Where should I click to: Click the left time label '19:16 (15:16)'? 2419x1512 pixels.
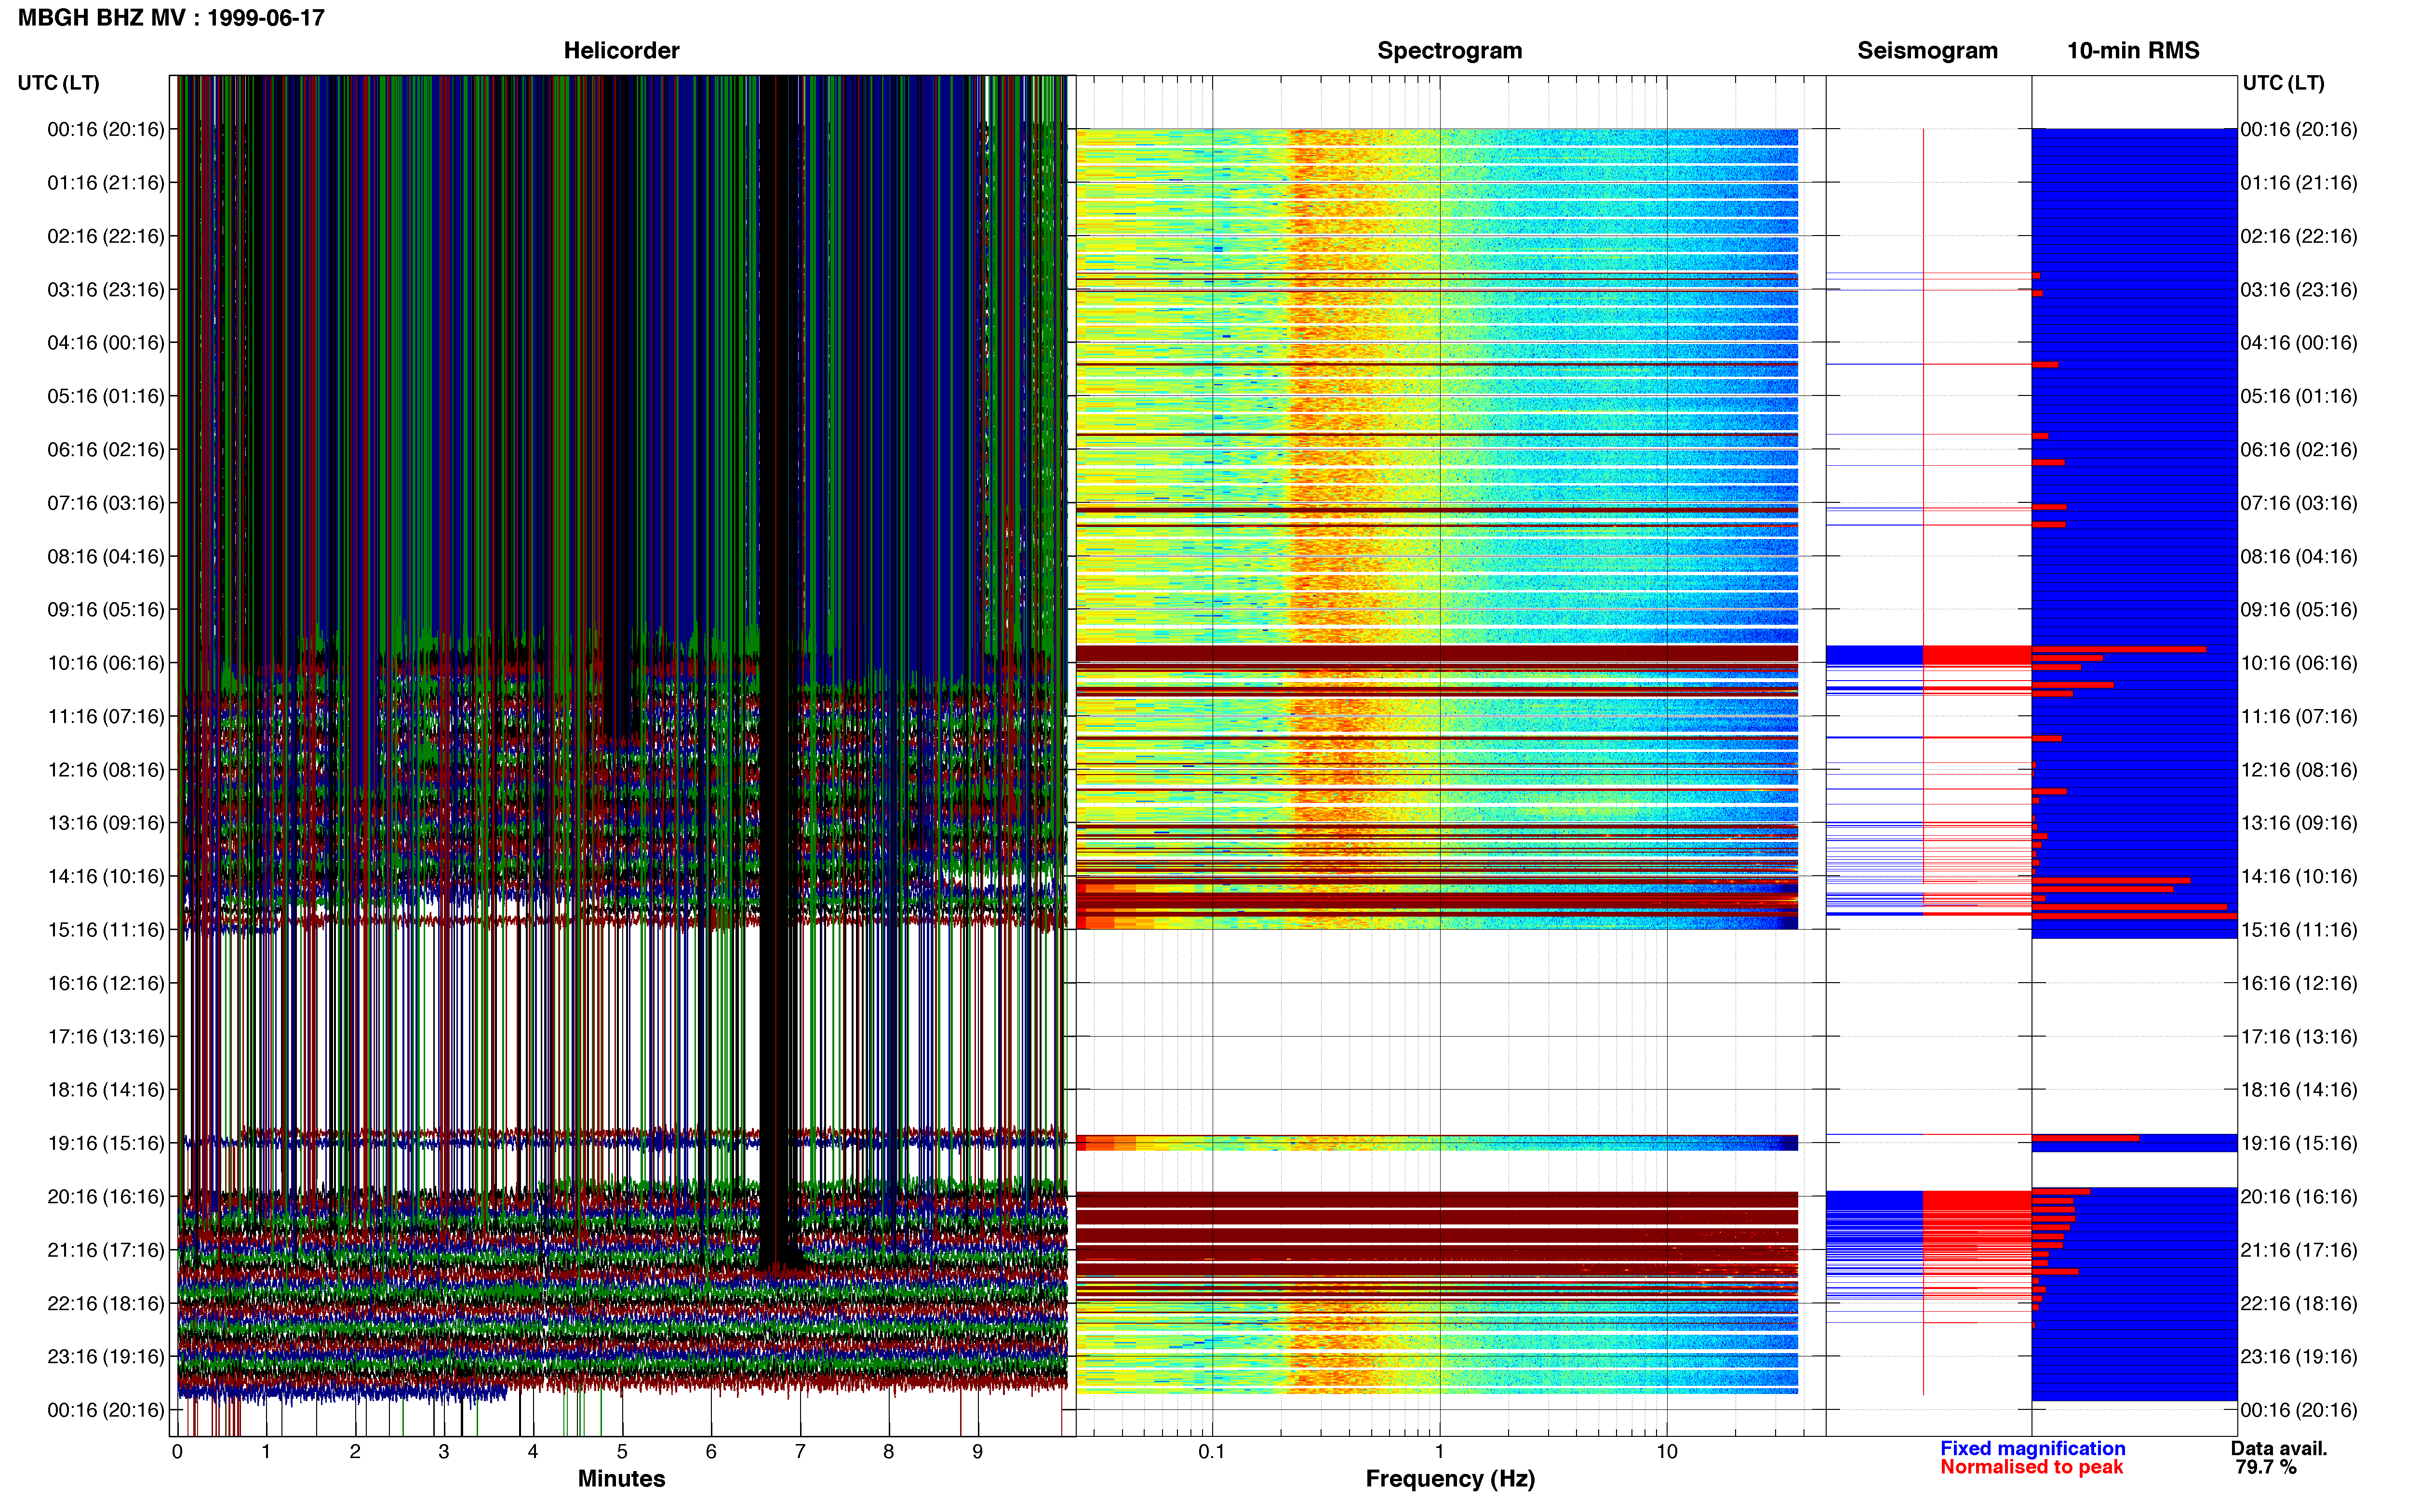coord(106,1143)
